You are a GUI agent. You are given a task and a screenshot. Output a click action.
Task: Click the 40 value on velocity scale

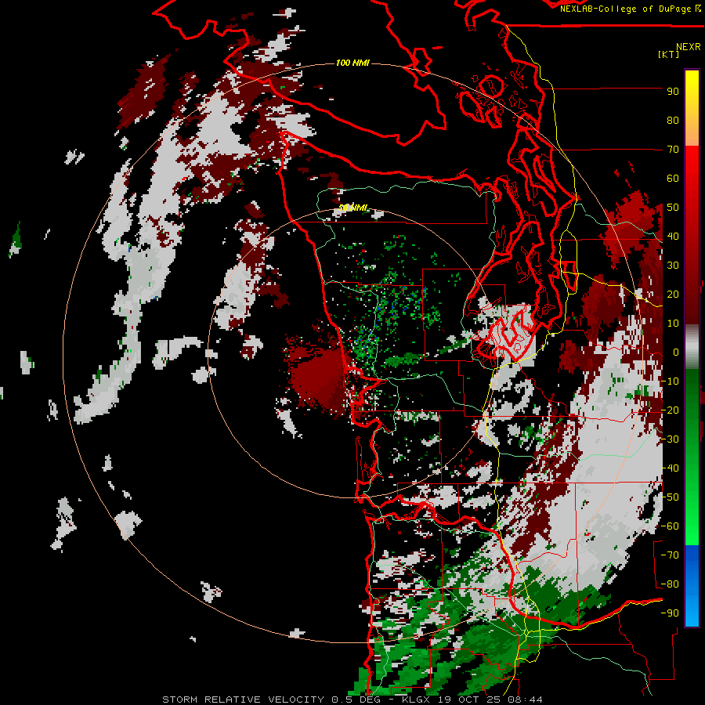tap(673, 237)
